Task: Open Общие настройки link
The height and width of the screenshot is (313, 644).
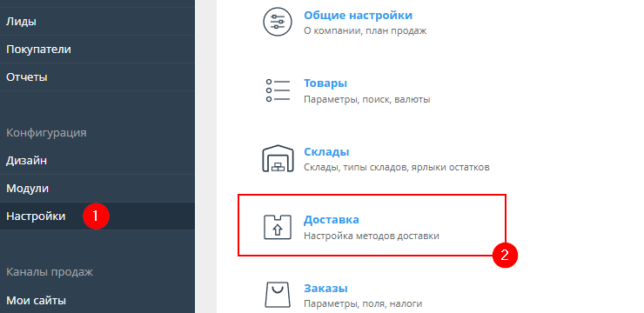Action: click(359, 16)
